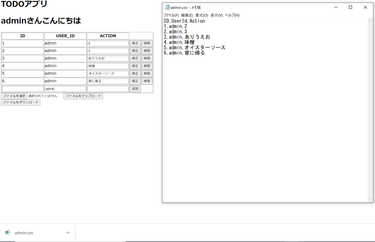Viewport: 375px width, 242px height.
Task: Click the line 5,admin,オイスターソース in Notepad
Action: (195, 48)
